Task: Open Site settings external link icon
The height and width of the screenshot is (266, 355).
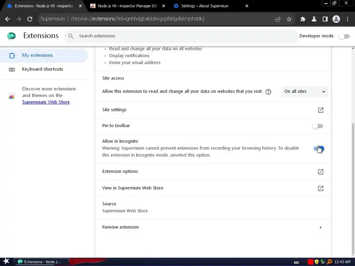Action: point(321,110)
